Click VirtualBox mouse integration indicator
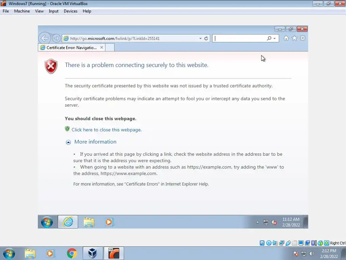Screen dimensions: 346x260 tap(320, 243)
